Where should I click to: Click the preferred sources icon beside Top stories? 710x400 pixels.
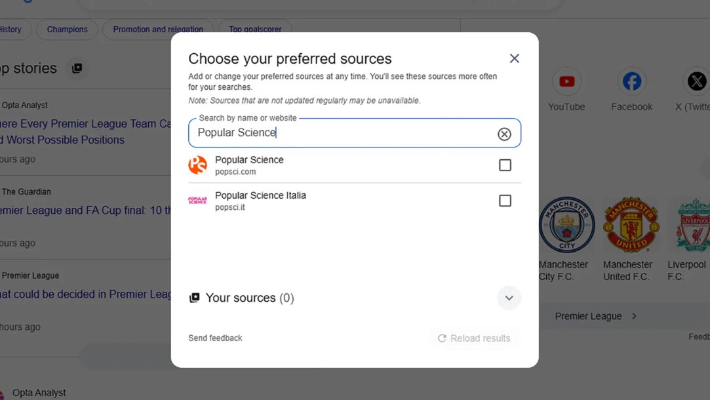click(77, 68)
